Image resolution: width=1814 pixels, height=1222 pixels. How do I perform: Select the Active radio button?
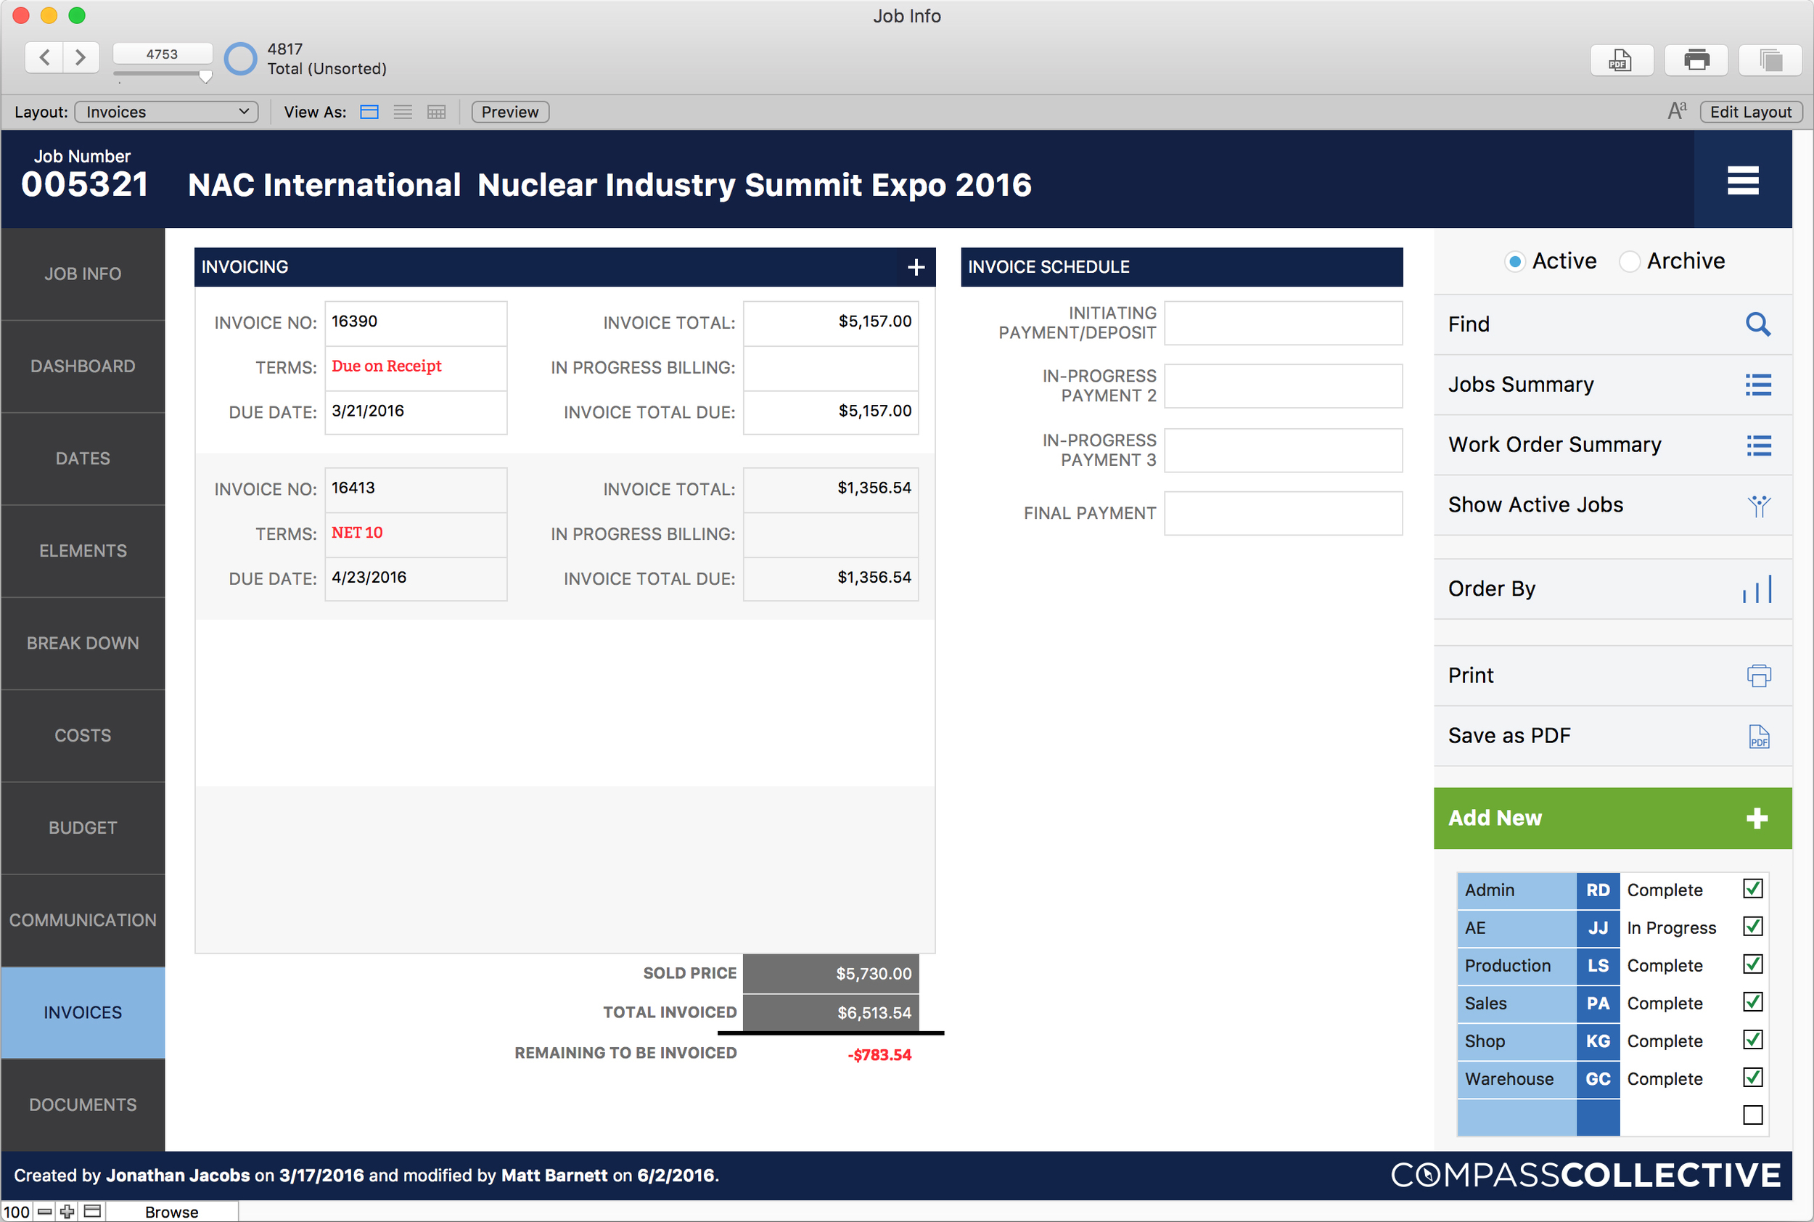[x=1514, y=262]
